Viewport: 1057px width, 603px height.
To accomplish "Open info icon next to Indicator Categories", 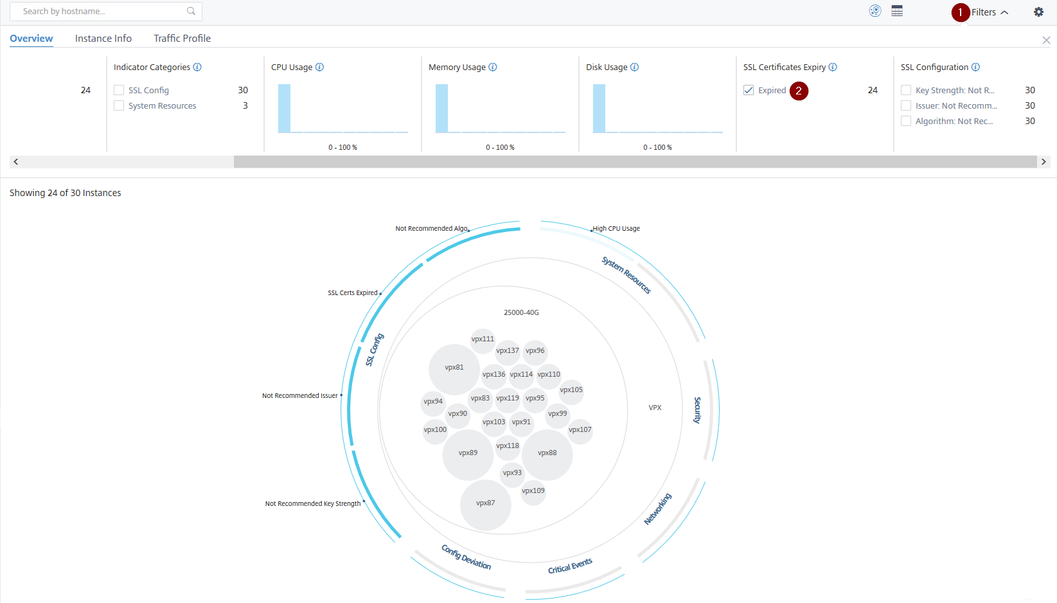I will (197, 67).
